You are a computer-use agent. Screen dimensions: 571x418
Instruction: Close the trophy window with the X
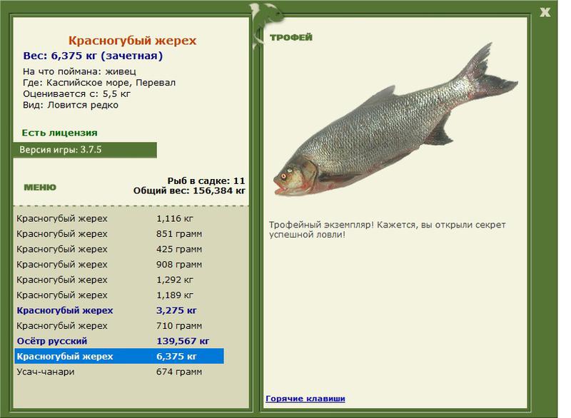click(545, 12)
